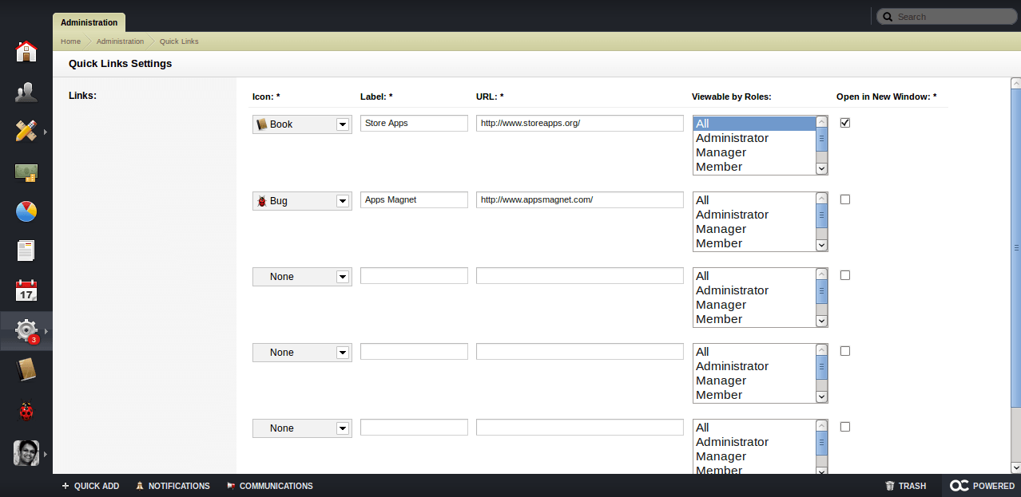Click the empty label field in third row
This screenshot has width=1021, height=497.
coord(414,275)
